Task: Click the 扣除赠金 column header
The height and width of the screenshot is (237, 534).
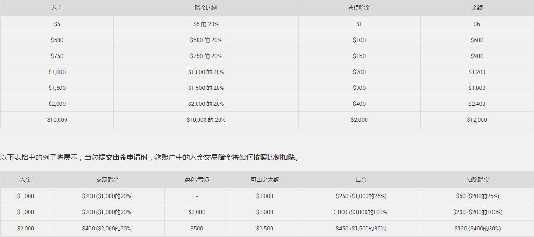Action: 477,180
